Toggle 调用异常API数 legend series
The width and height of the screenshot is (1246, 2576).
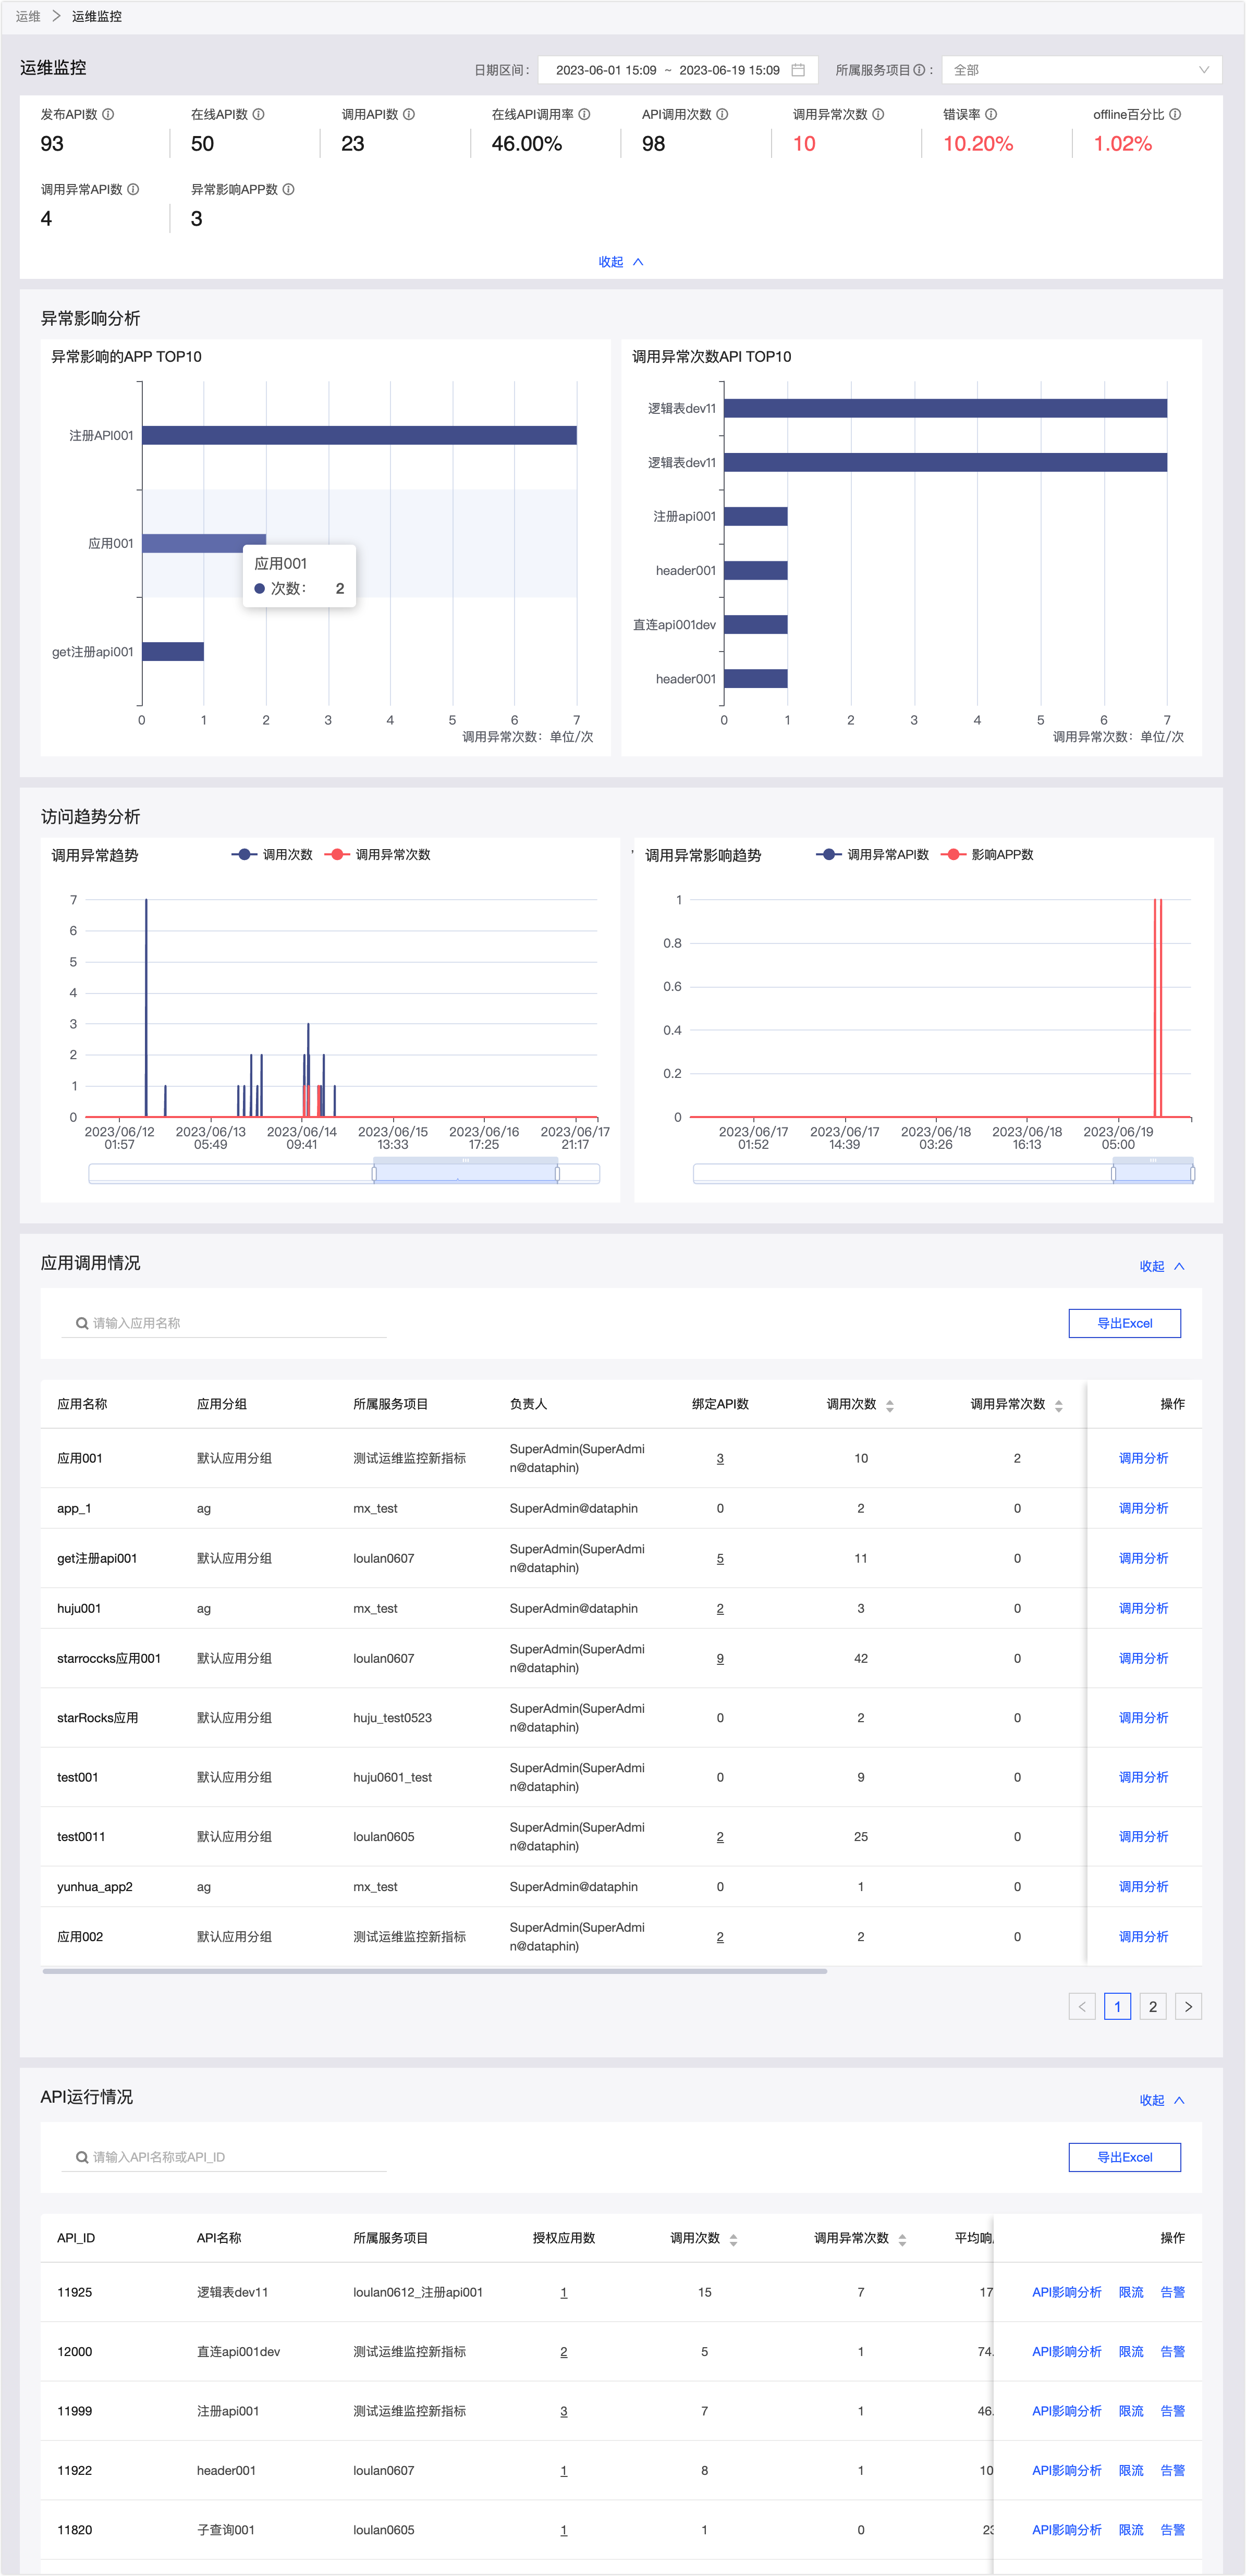[x=873, y=854]
